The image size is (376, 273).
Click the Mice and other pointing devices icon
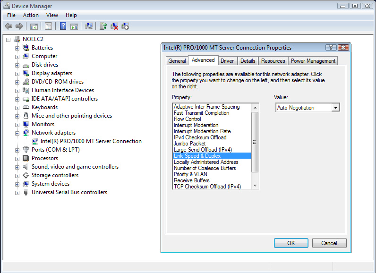click(26, 116)
